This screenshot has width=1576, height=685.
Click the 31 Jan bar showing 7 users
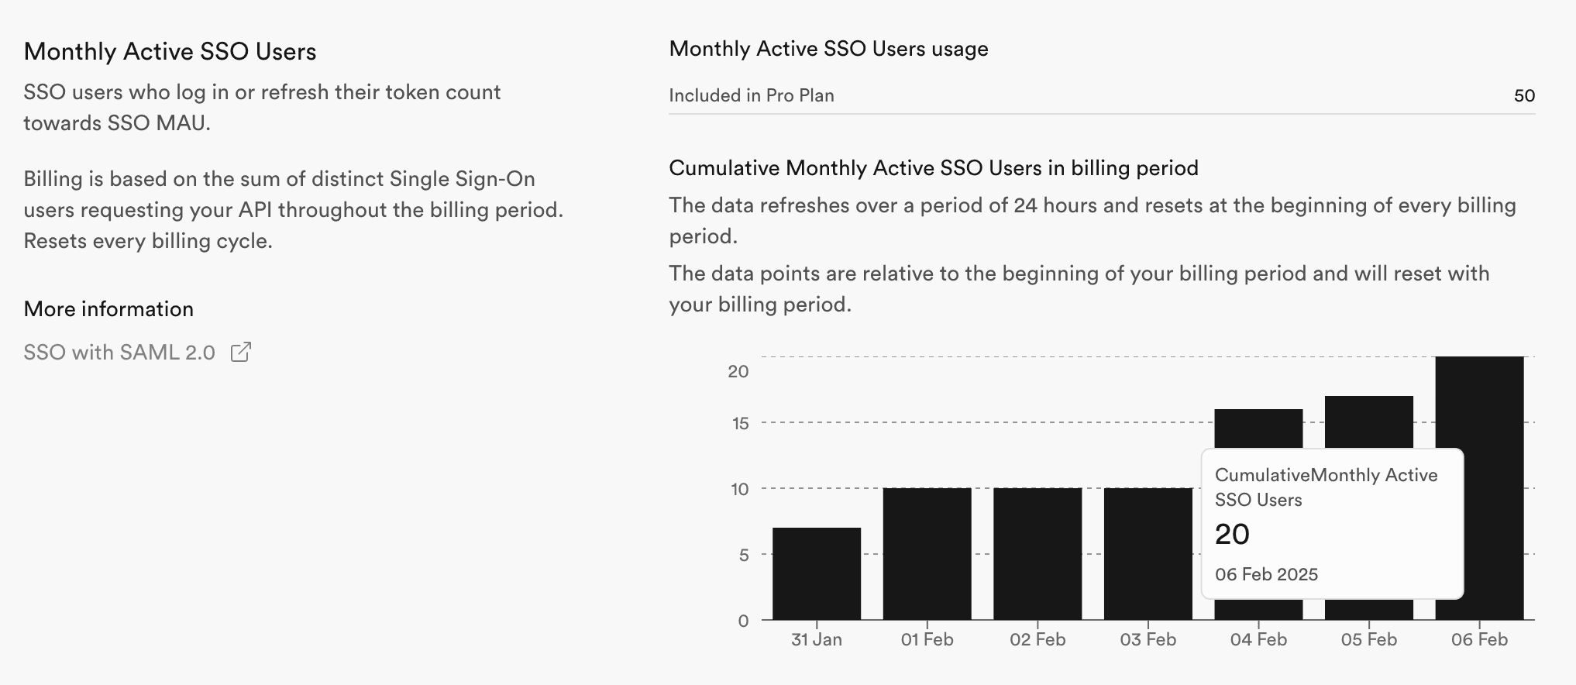[x=816, y=573]
